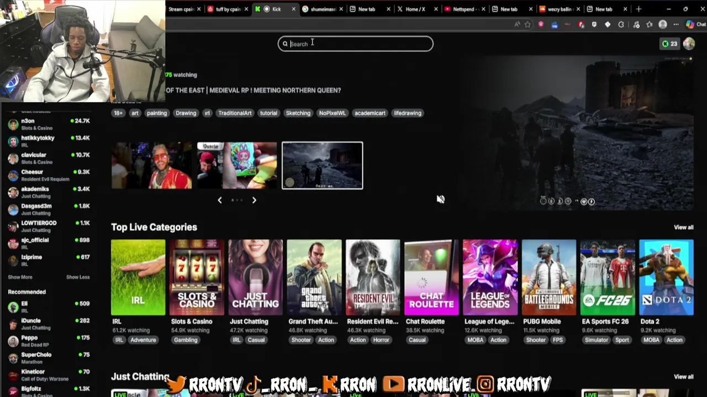
Task: Open the browser profile account icon
Action: tap(663, 24)
